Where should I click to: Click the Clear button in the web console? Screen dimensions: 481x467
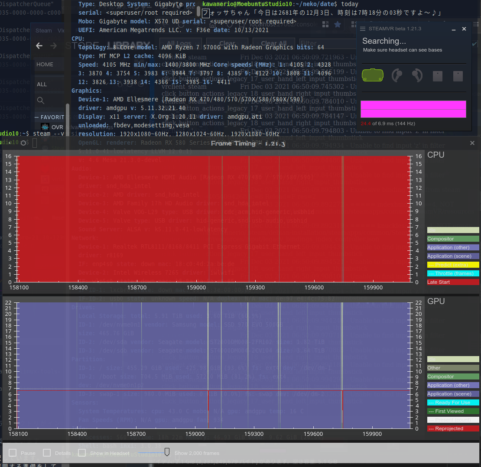point(227,43)
